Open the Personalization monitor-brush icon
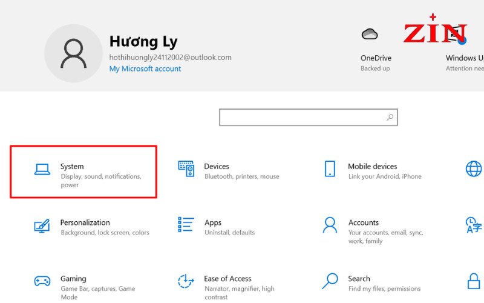 (42, 225)
